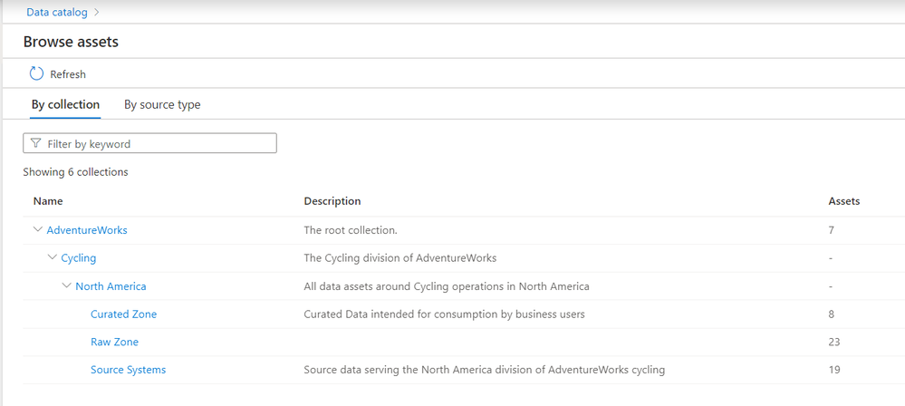Click asset count 8 for Curated Zone

(831, 314)
